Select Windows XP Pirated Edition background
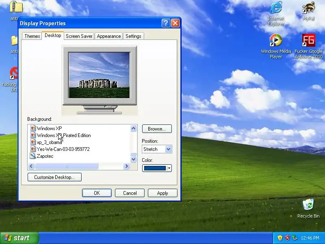Viewport: 325px width, 244px height. pos(64,135)
